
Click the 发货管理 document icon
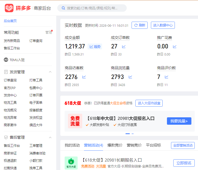(6, 72)
